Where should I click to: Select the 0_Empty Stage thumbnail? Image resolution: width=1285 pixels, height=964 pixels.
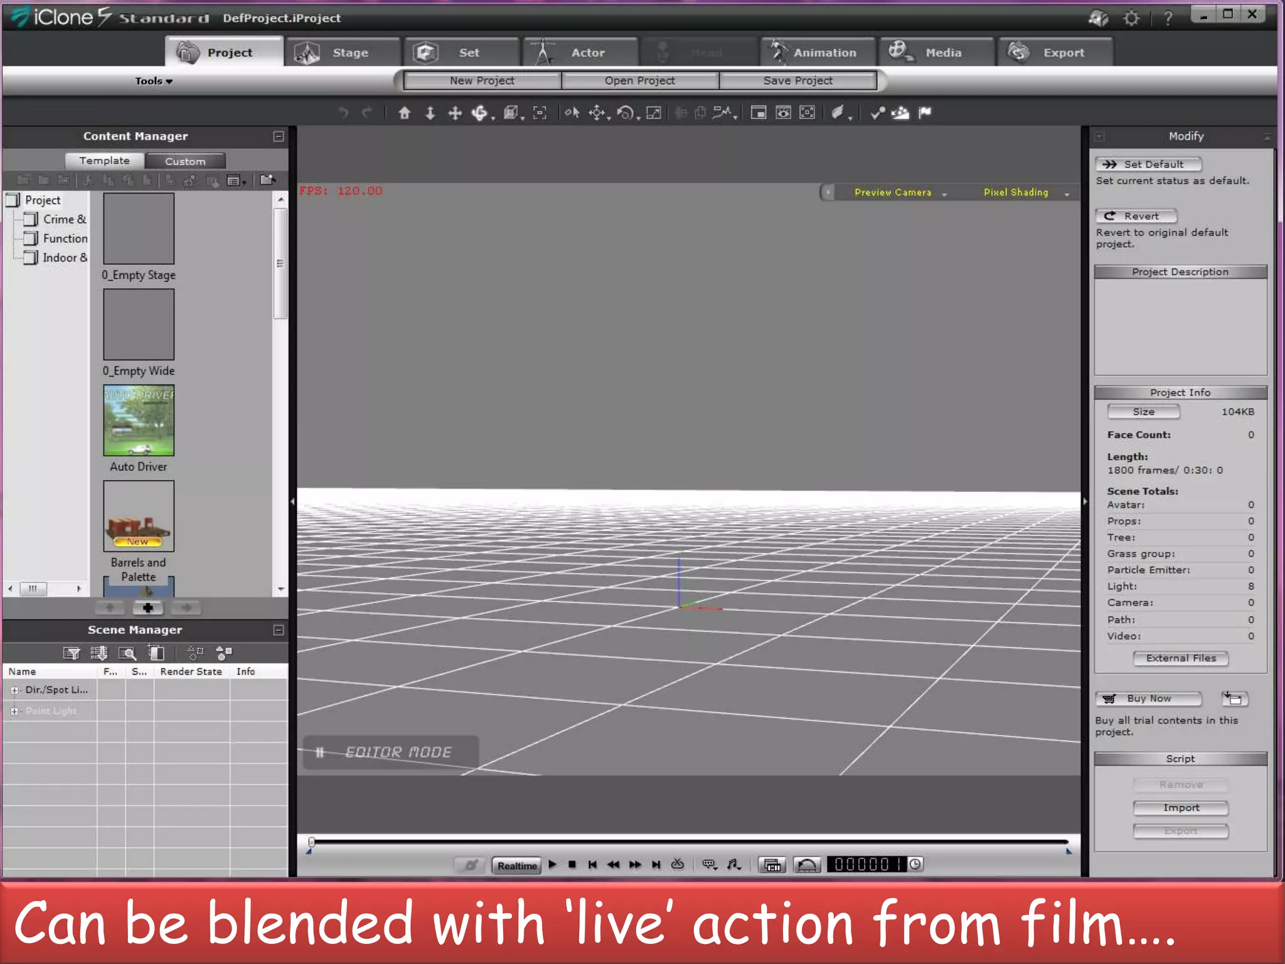139,228
